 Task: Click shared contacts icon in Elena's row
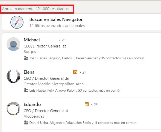(x=26, y=90)
